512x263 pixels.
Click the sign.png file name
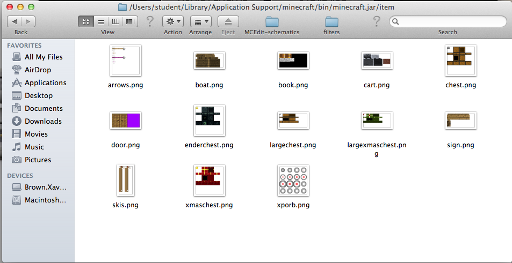point(460,145)
